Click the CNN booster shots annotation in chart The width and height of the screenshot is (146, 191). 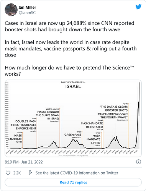click(x=113, y=112)
